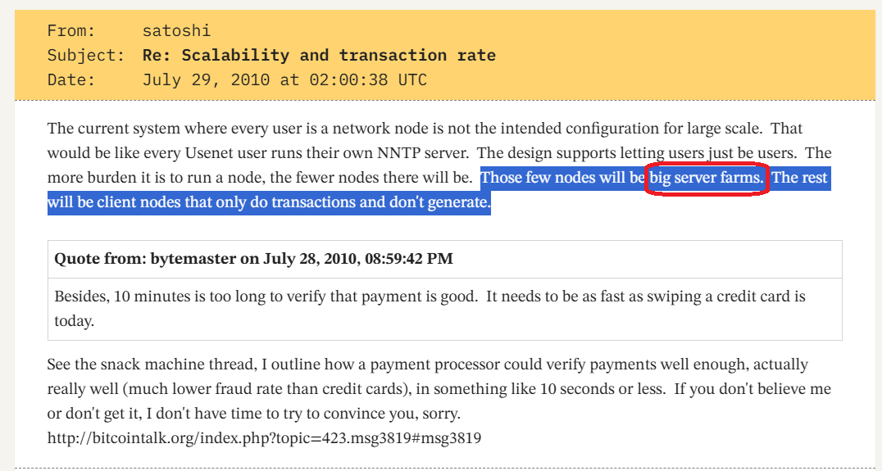
Task: Click the date July 29, 2010
Action: [x=284, y=80]
